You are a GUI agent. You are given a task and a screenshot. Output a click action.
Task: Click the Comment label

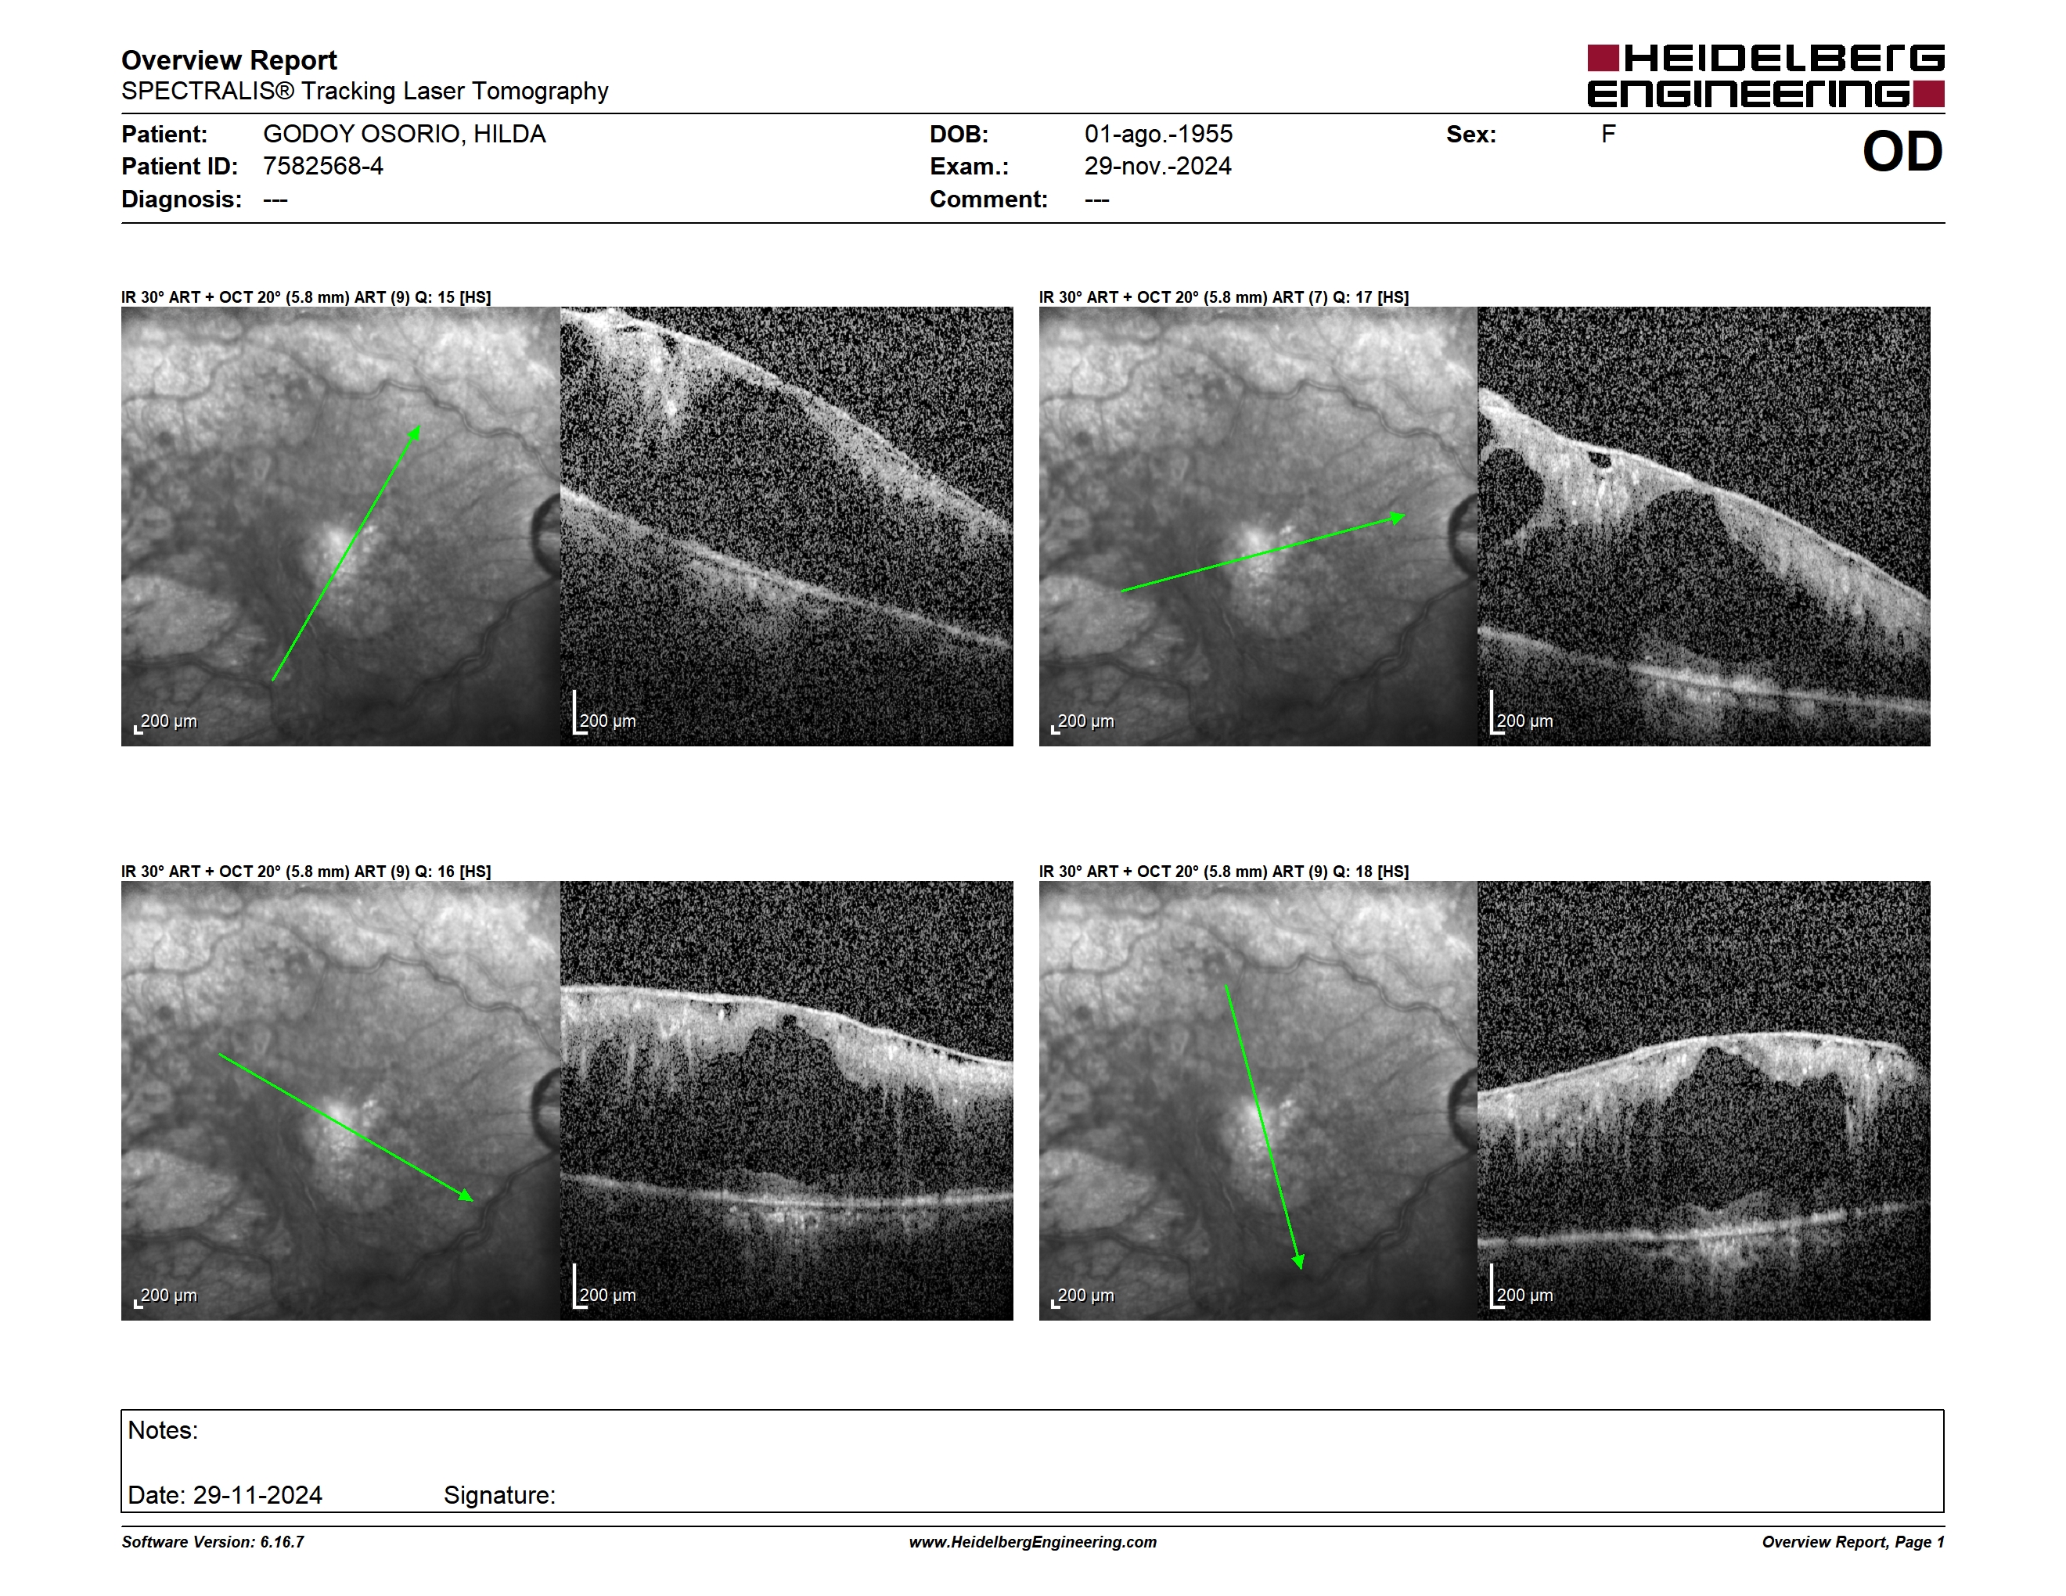coord(988,199)
